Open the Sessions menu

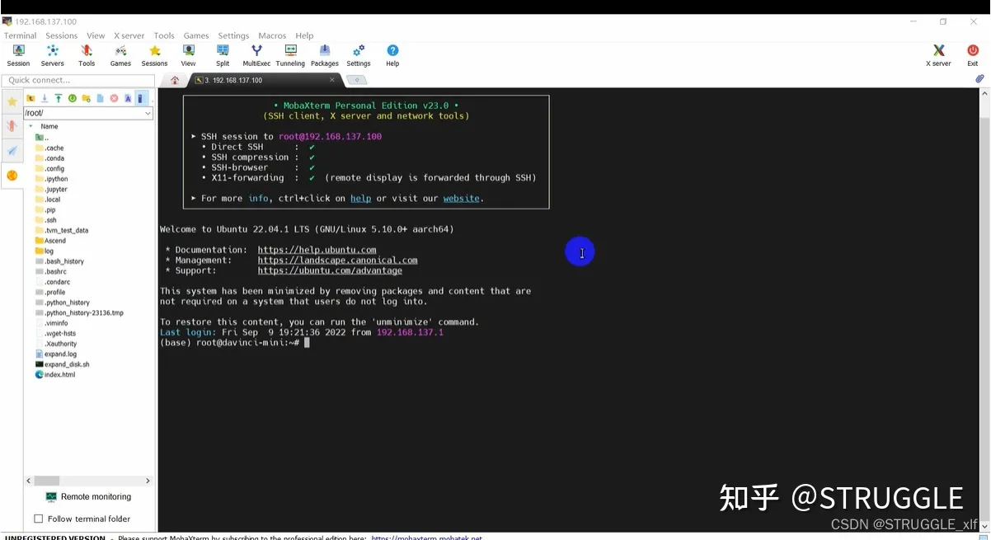[61, 35]
